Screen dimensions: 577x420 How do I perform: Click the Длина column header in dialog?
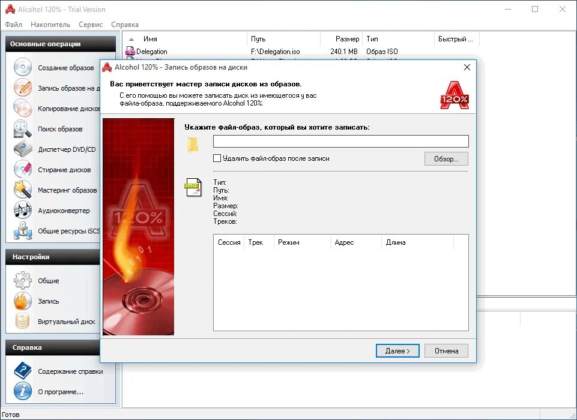(417, 242)
